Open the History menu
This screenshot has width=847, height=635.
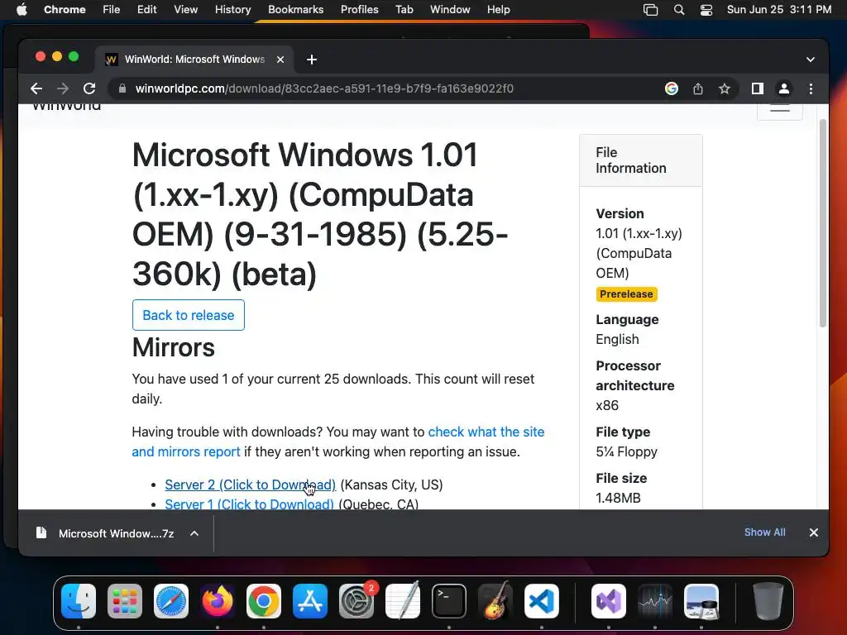pos(232,10)
